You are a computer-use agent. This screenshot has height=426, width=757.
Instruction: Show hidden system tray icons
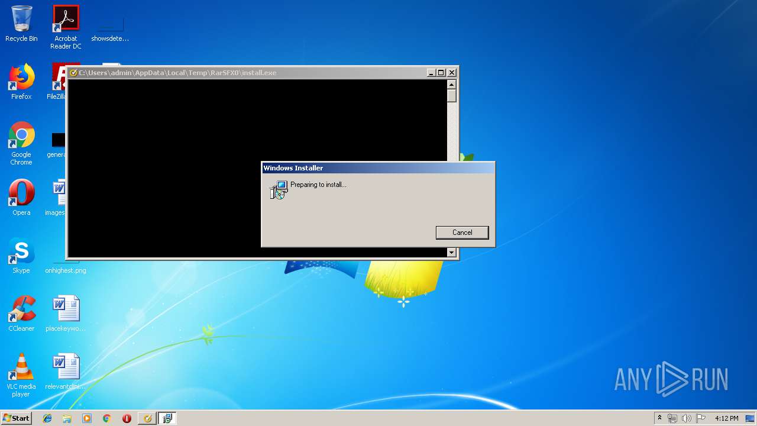click(x=659, y=418)
